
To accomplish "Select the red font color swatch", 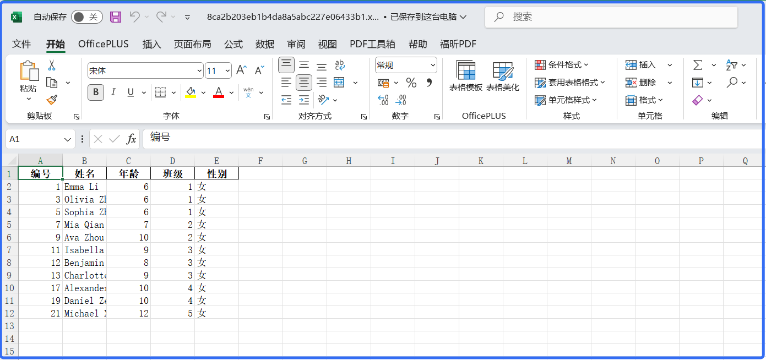I will [218, 92].
